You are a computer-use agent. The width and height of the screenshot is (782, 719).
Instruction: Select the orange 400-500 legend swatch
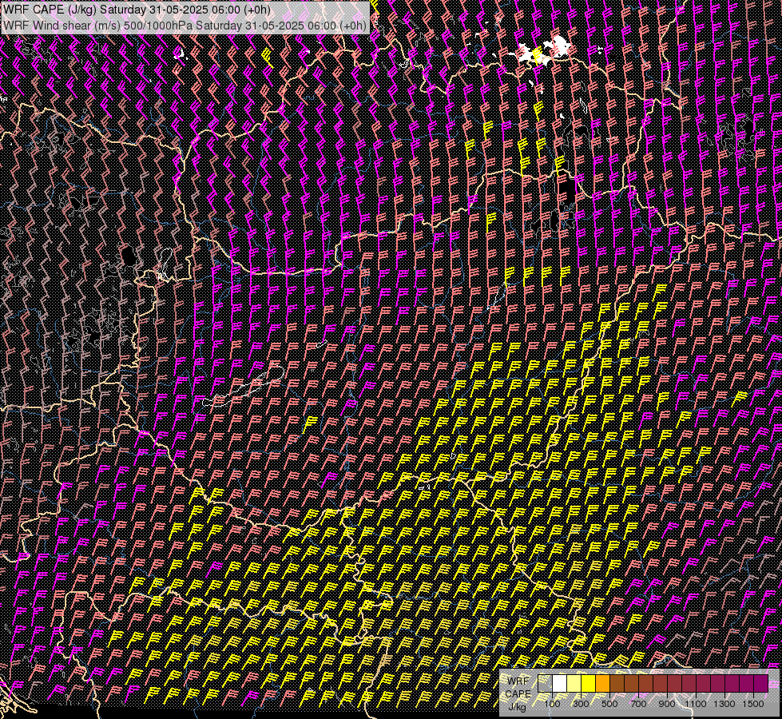click(x=602, y=684)
